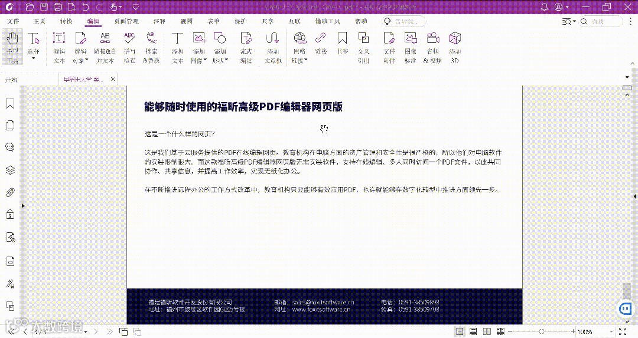638x338 pixels.
Task: Go to the first page
Action: 12,332
